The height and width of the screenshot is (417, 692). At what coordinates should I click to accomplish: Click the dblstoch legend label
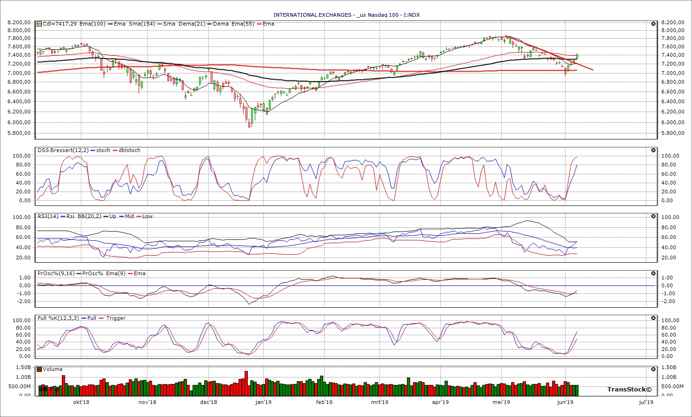(x=130, y=150)
